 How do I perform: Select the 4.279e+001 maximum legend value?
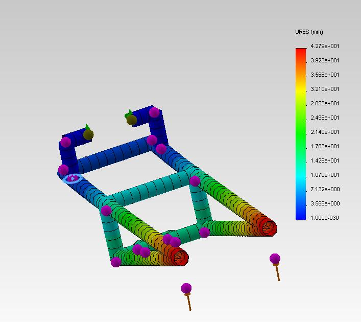[325, 46]
